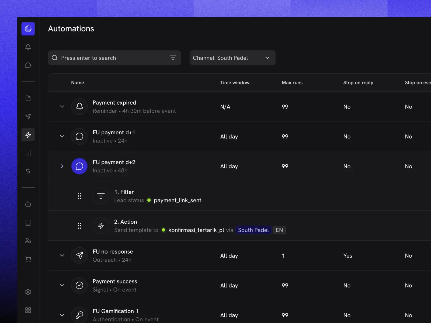Click the Payment success name
Image resolution: width=431 pixels, height=323 pixels.
click(115, 281)
